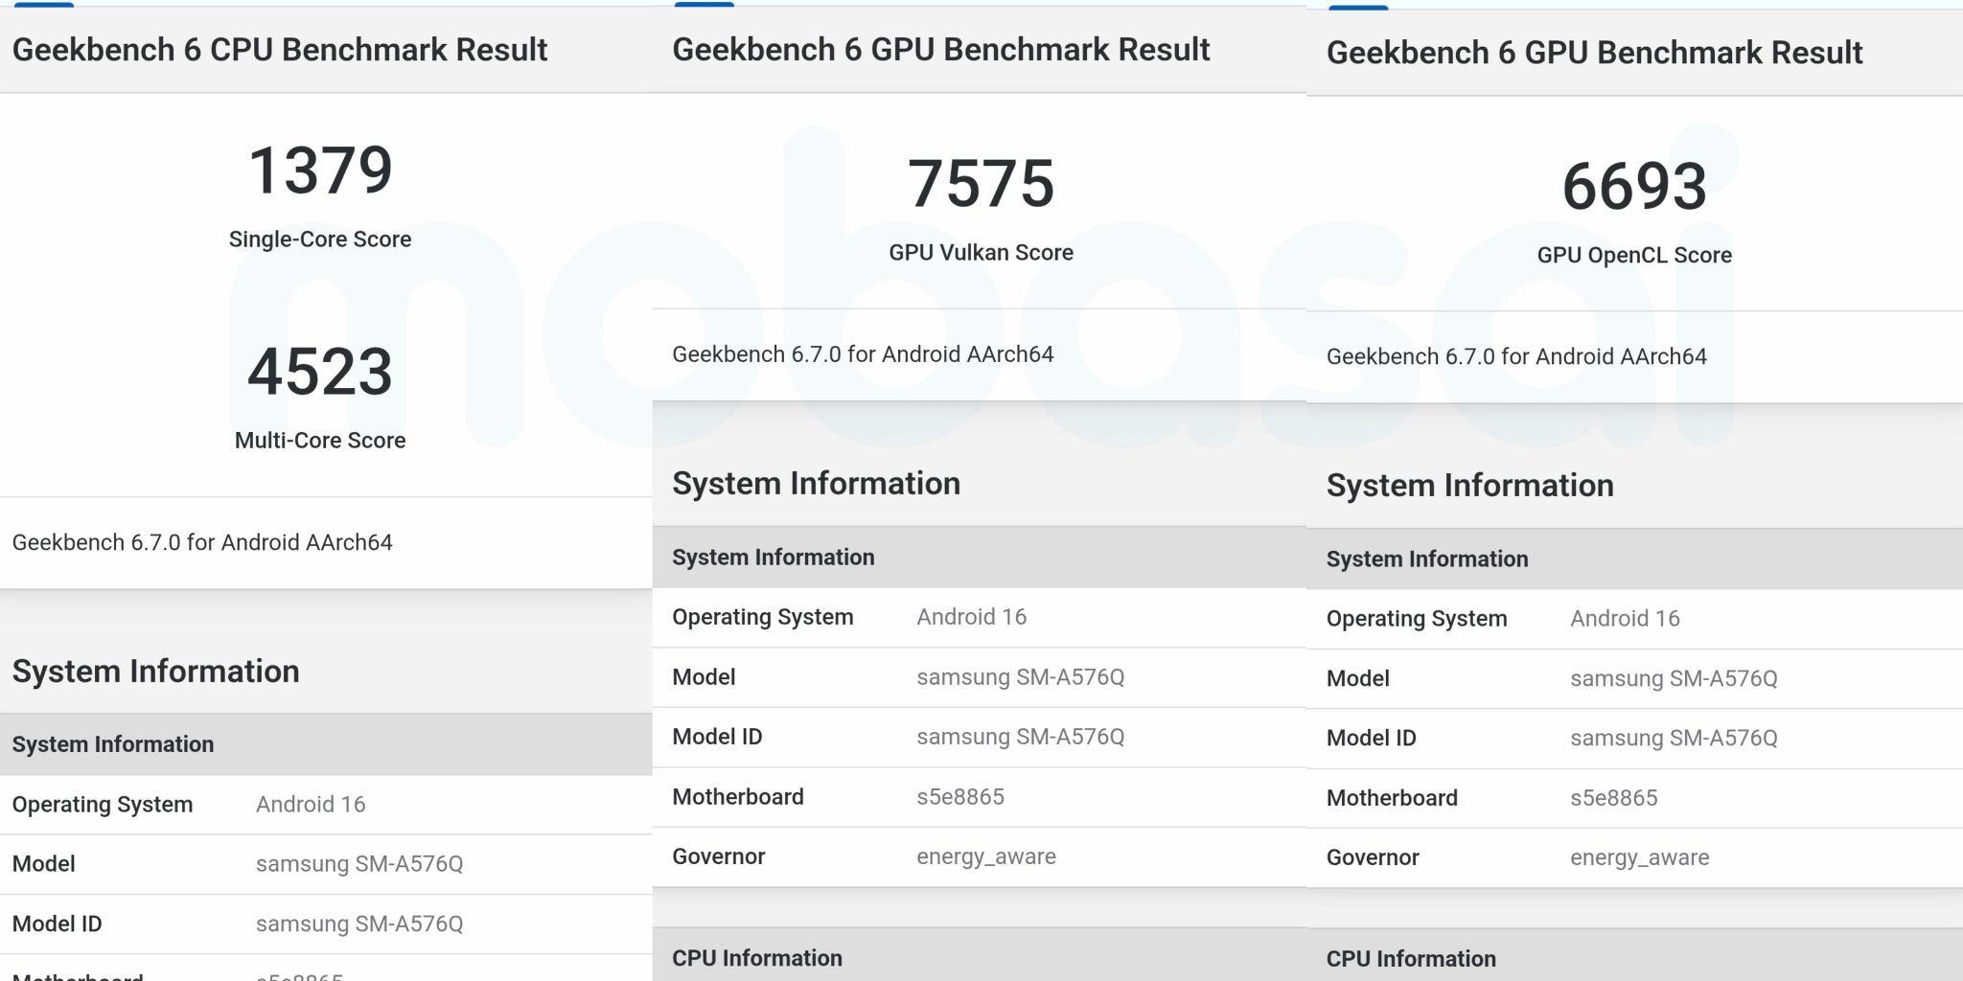
Task: Select the 7575 GPU Vulkan score
Action: [981, 184]
